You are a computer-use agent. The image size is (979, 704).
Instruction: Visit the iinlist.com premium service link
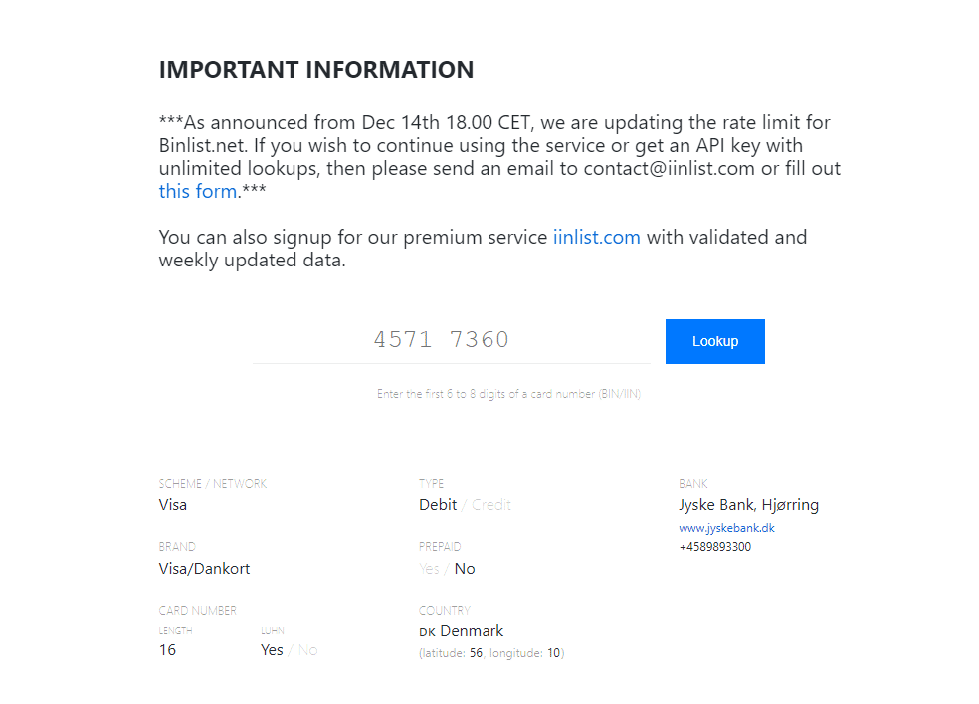coord(596,237)
